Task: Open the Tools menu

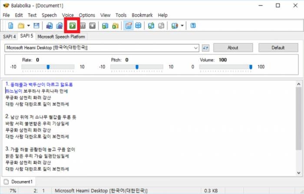Action: (x=121, y=15)
